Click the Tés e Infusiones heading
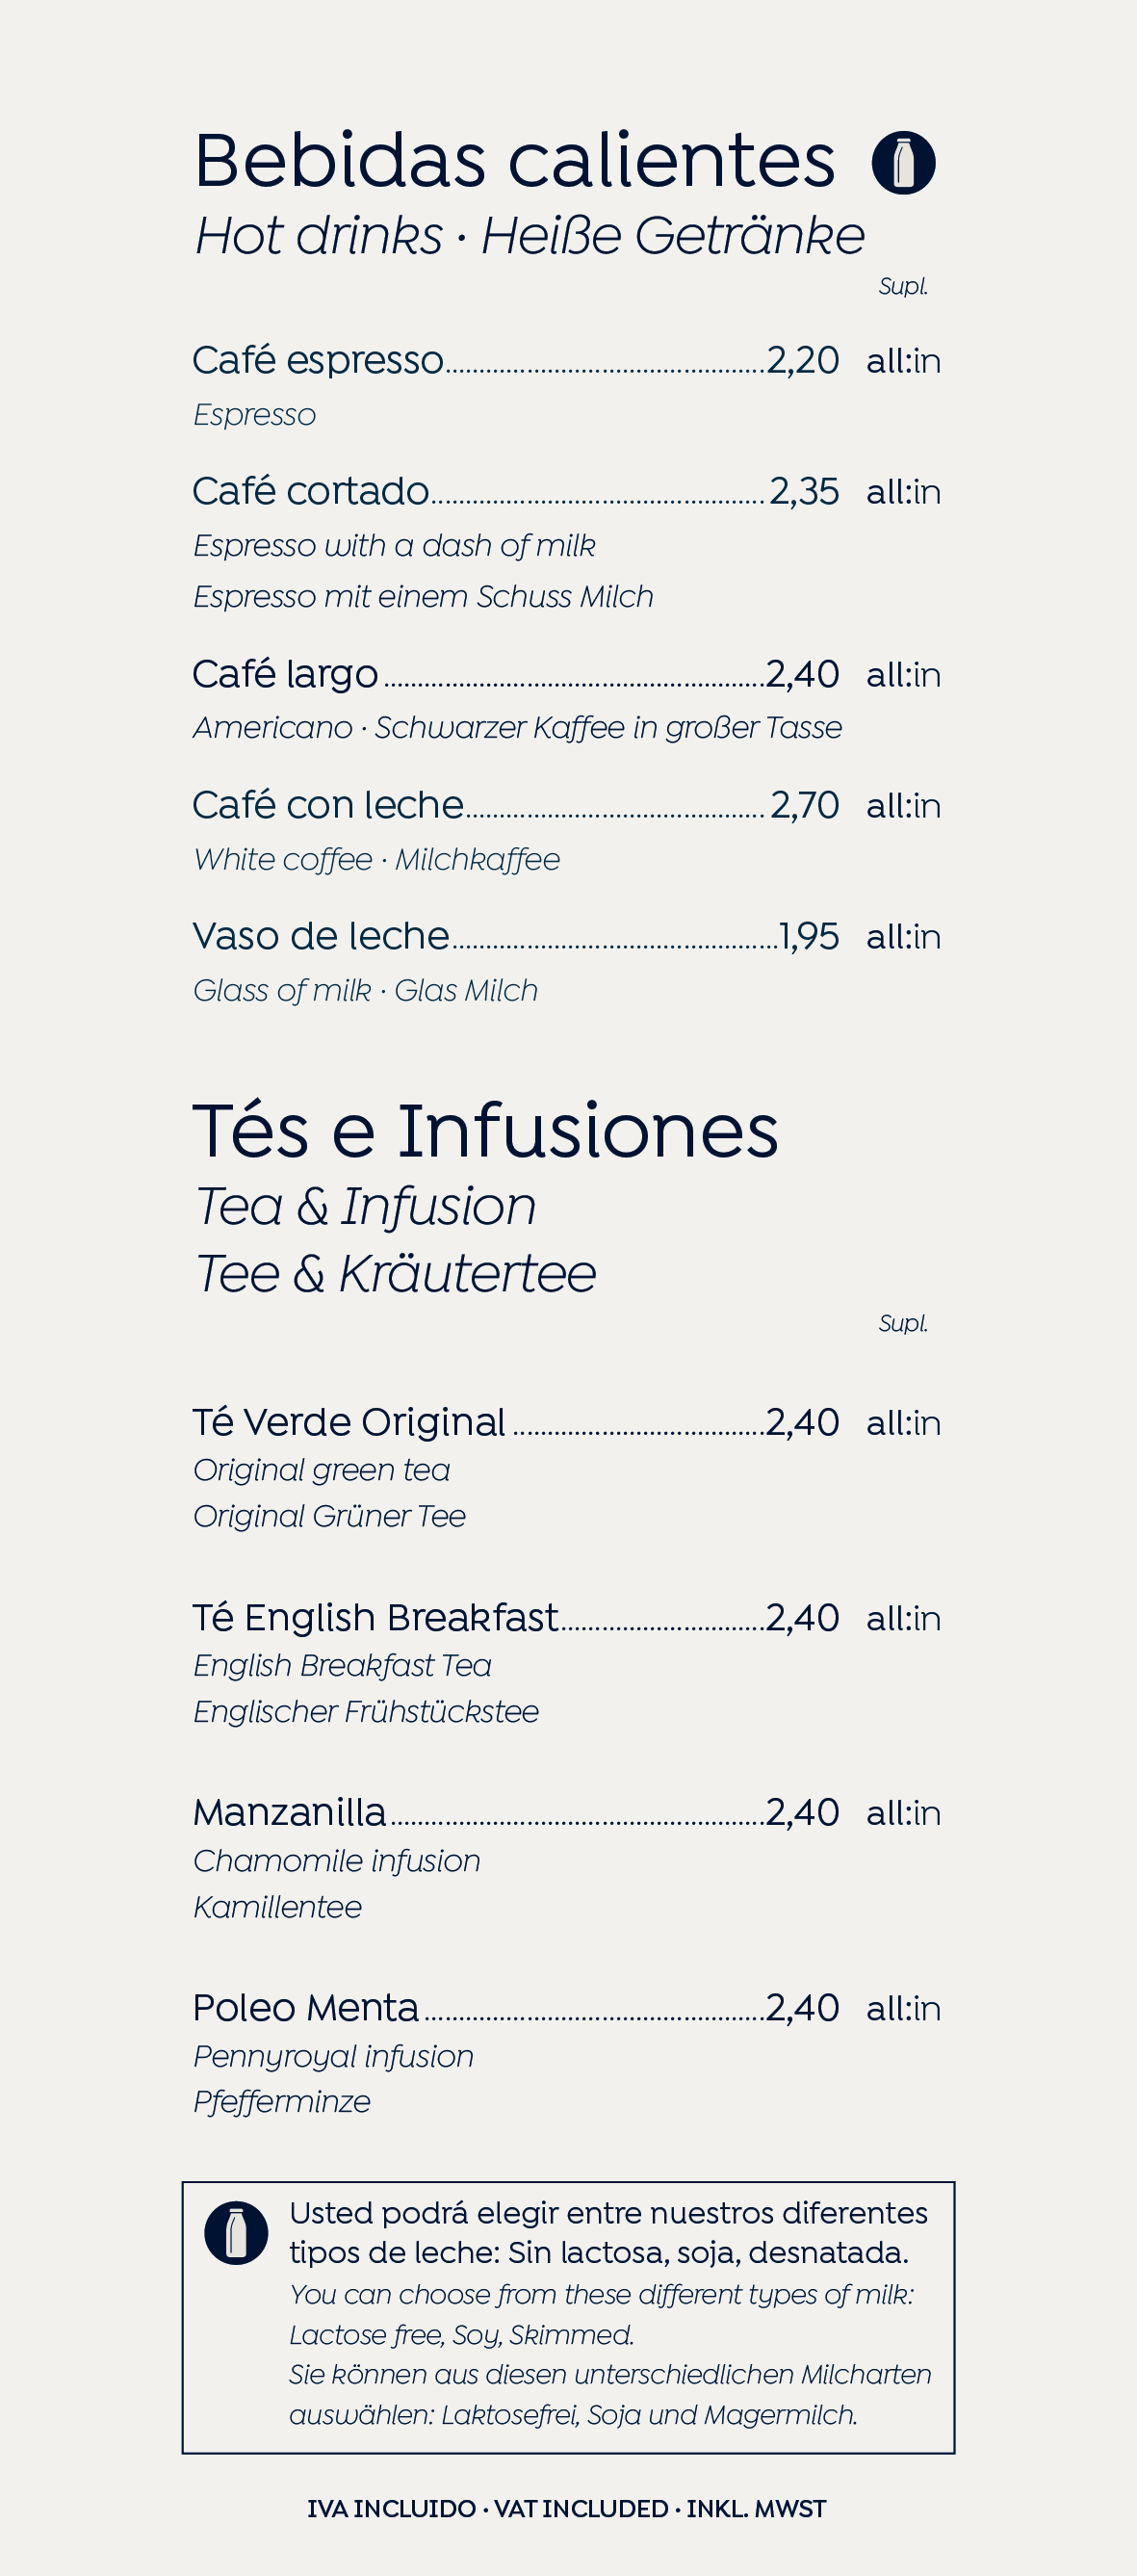Viewport: 1137px width, 2576px height. pyautogui.click(x=485, y=1131)
